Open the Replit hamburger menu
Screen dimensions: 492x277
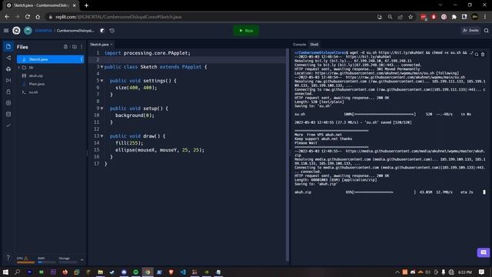pyautogui.click(x=6, y=31)
